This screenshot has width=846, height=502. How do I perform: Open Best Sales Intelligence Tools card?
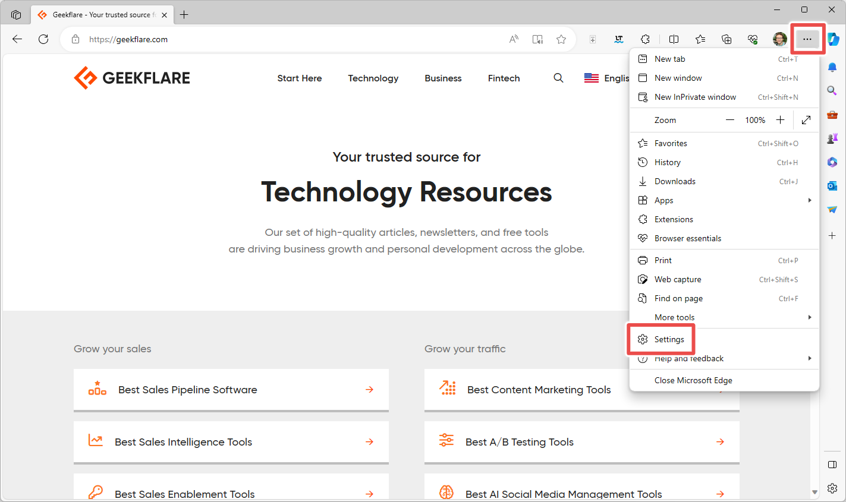(x=231, y=442)
